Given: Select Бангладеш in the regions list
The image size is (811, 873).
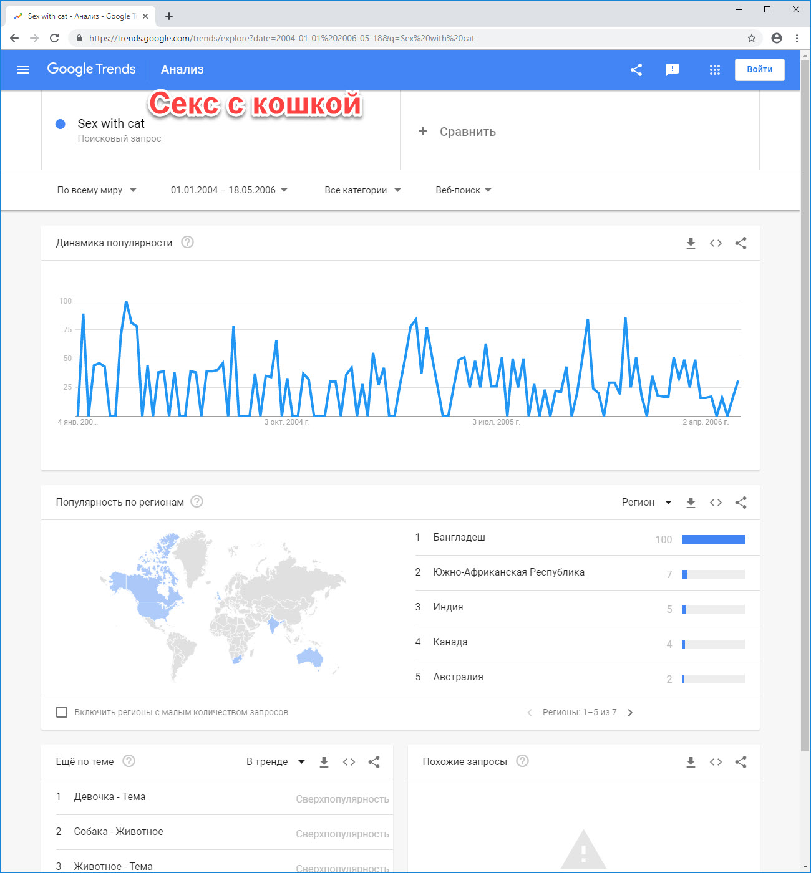Looking at the screenshot, I should 459,538.
